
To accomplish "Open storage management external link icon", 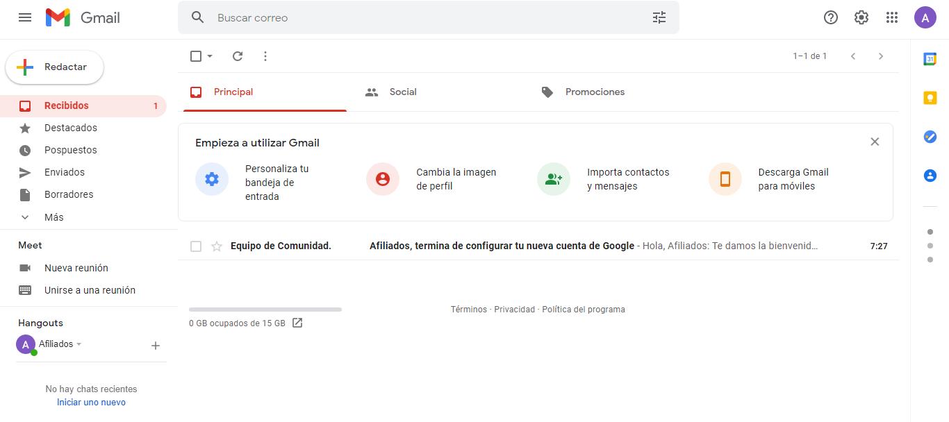I will 297,323.
